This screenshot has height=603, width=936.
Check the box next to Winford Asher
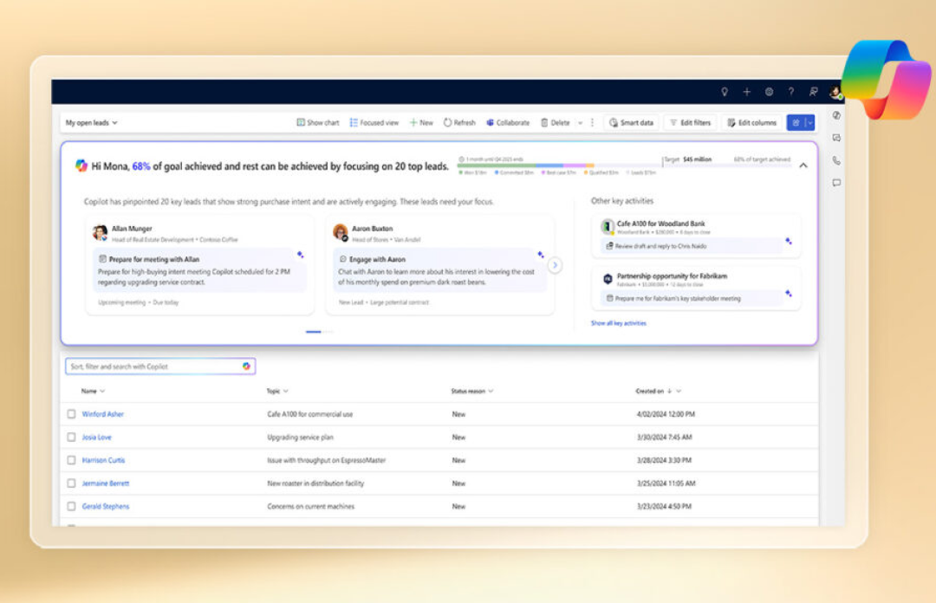tap(72, 414)
